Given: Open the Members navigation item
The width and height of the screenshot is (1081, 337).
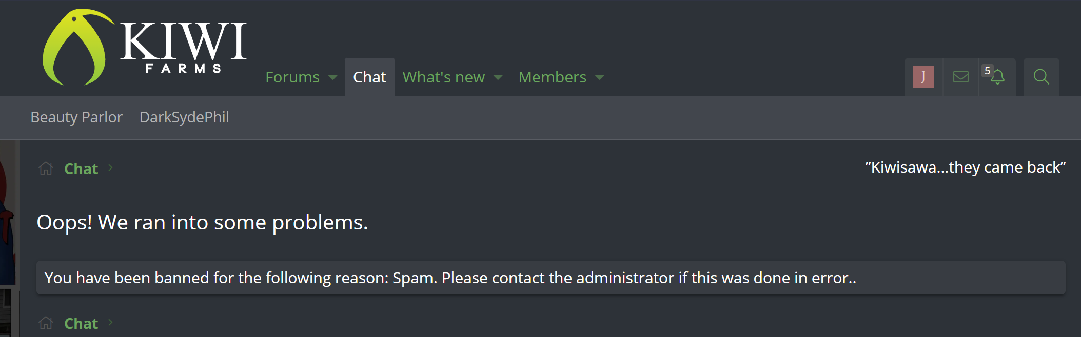Looking at the screenshot, I should pyautogui.click(x=552, y=77).
